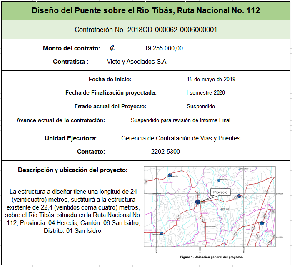
Task: Click the 'Fecha de Finalización proyectada:' label
Action: tap(111, 93)
